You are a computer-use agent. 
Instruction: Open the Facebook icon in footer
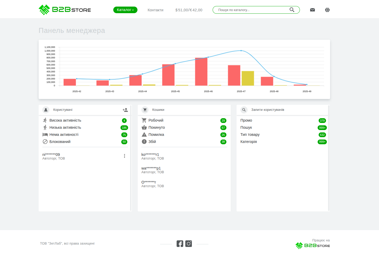pos(180,244)
